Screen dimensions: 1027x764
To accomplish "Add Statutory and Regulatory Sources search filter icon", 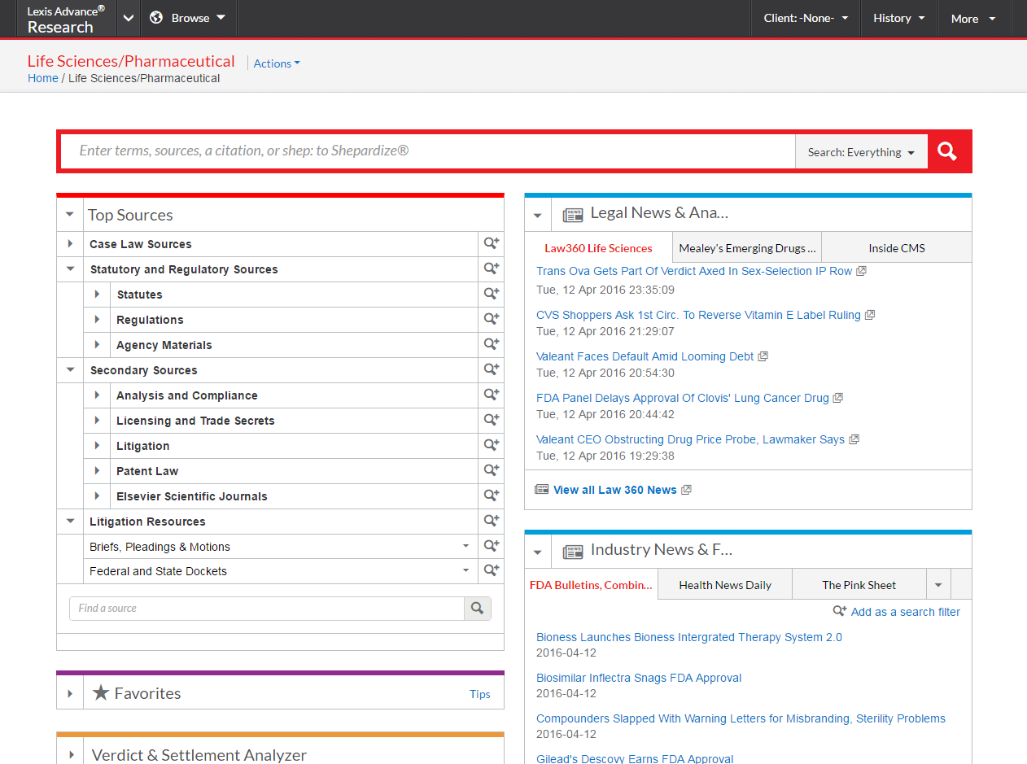I will [491, 268].
